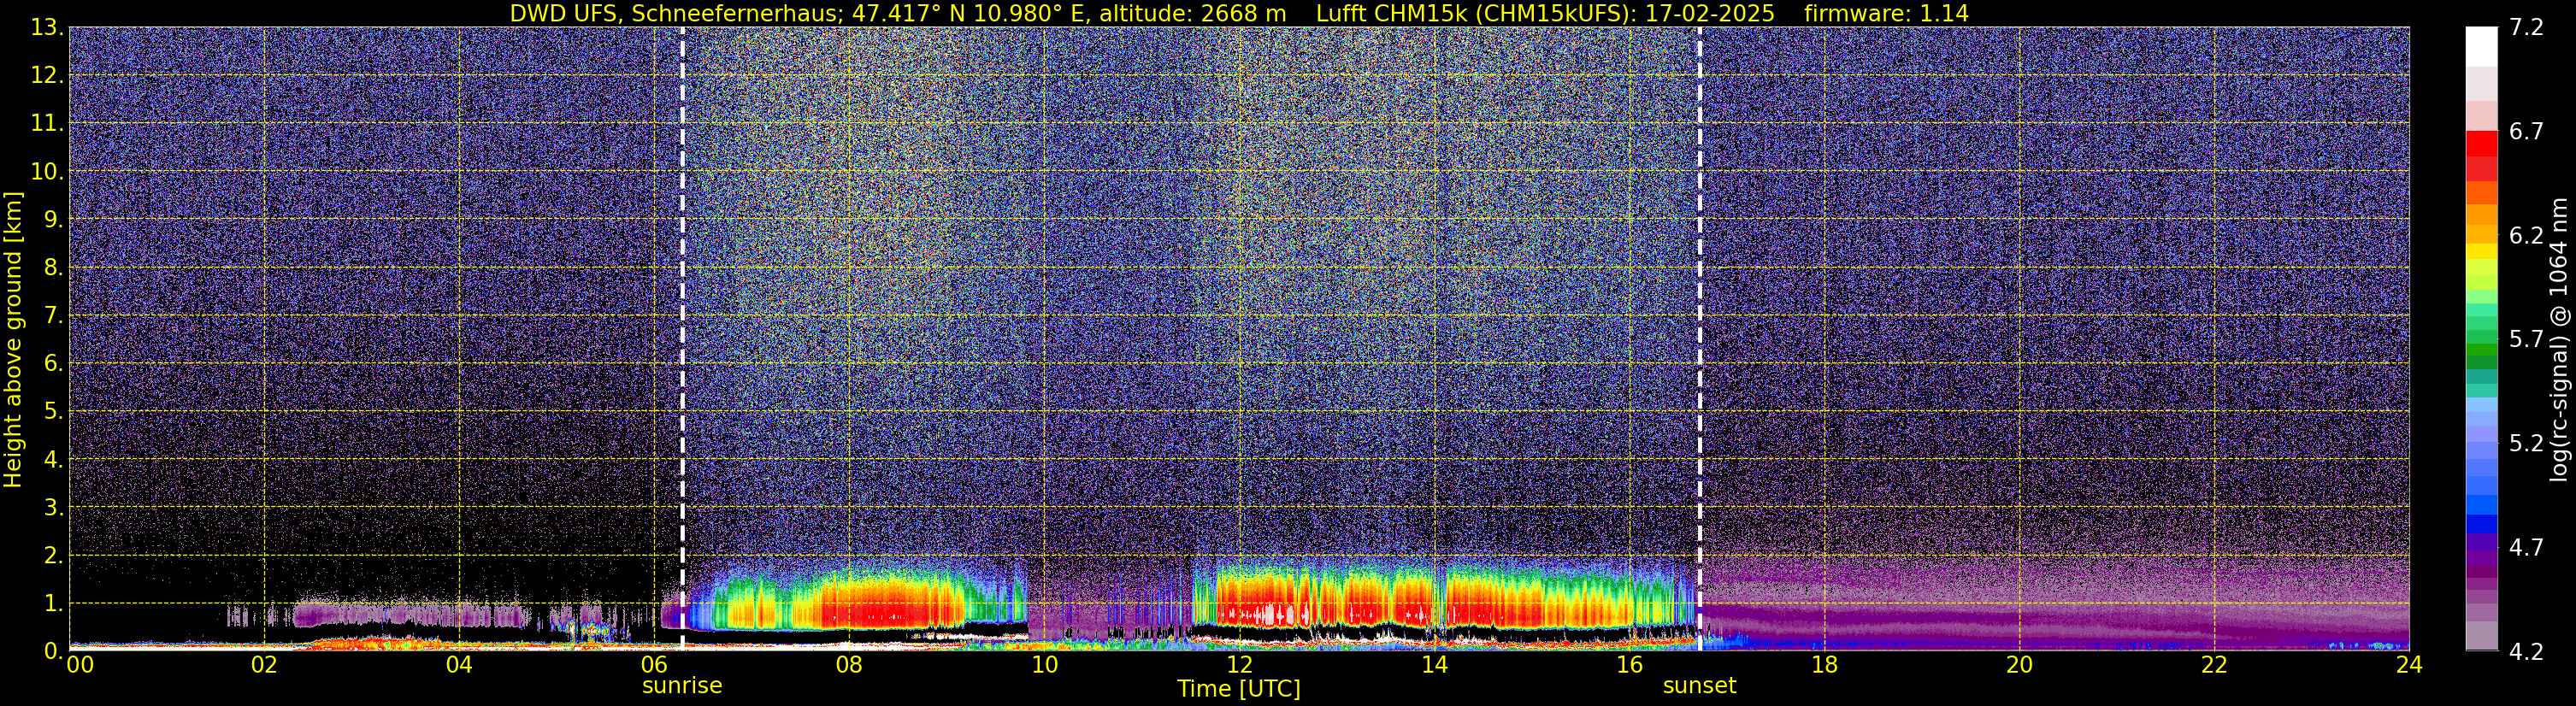The image size is (2576, 706).
Task: Click the '12.' height tick label
Action: (x=47, y=76)
